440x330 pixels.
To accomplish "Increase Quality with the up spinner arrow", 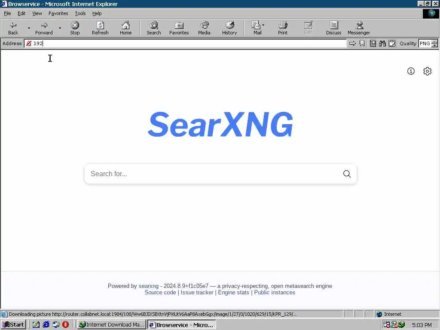I will pyautogui.click(x=435, y=42).
